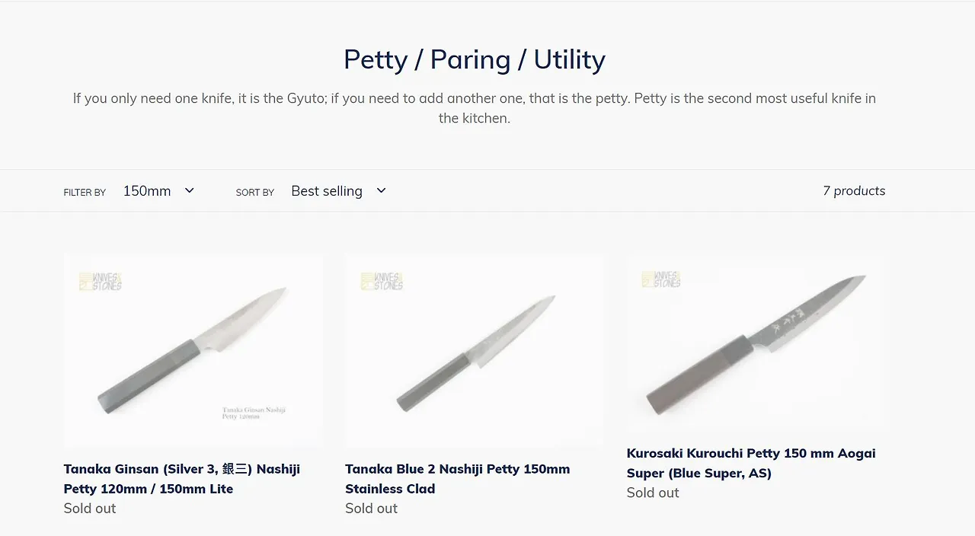Screen dimensions: 975x536
Task: Click the FILTER BY label
Action: tap(85, 193)
